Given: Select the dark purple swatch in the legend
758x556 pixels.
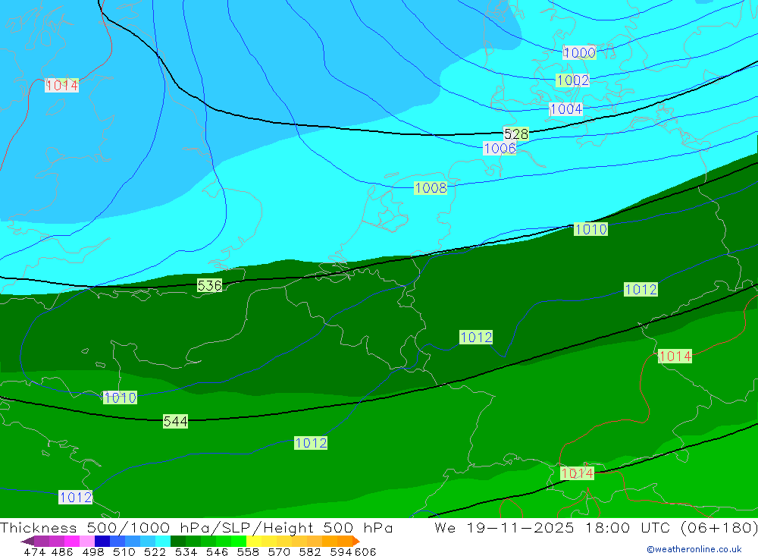Looking at the screenshot, I should point(41,541).
